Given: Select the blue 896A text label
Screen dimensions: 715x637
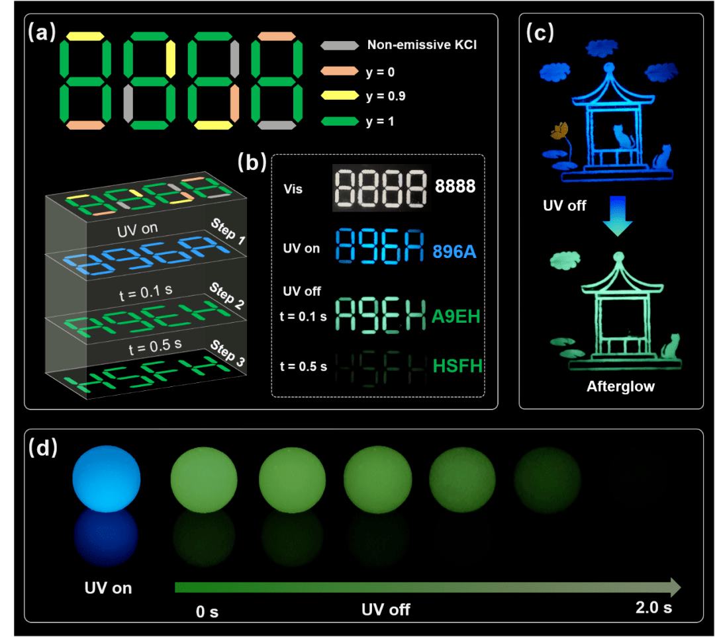Looking at the screenshot, I should click(455, 251).
